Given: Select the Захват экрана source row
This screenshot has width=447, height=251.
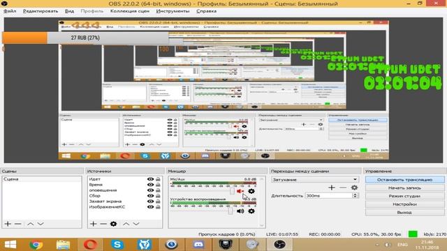Looking at the screenshot, I should coord(125,201).
